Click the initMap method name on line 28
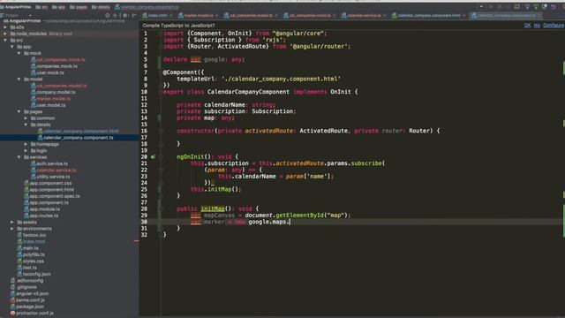Screen dimensions: 565x318 (x=213, y=208)
